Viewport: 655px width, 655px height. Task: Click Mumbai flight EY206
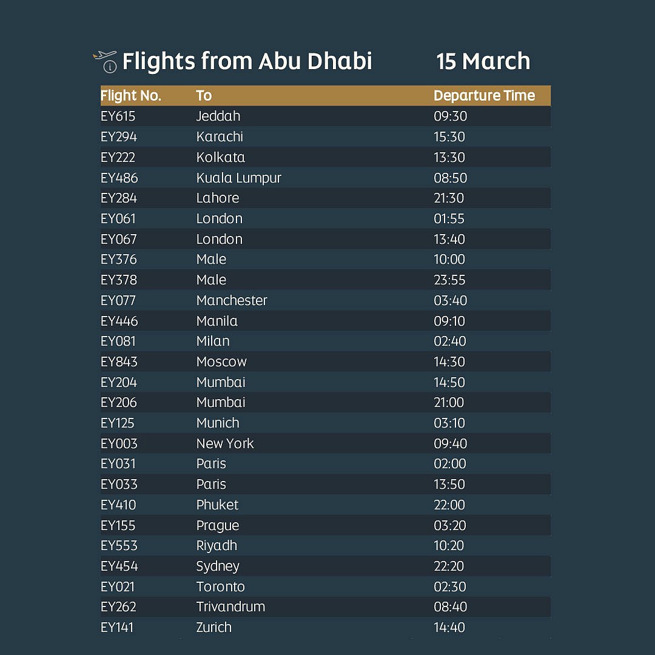[x=119, y=403]
